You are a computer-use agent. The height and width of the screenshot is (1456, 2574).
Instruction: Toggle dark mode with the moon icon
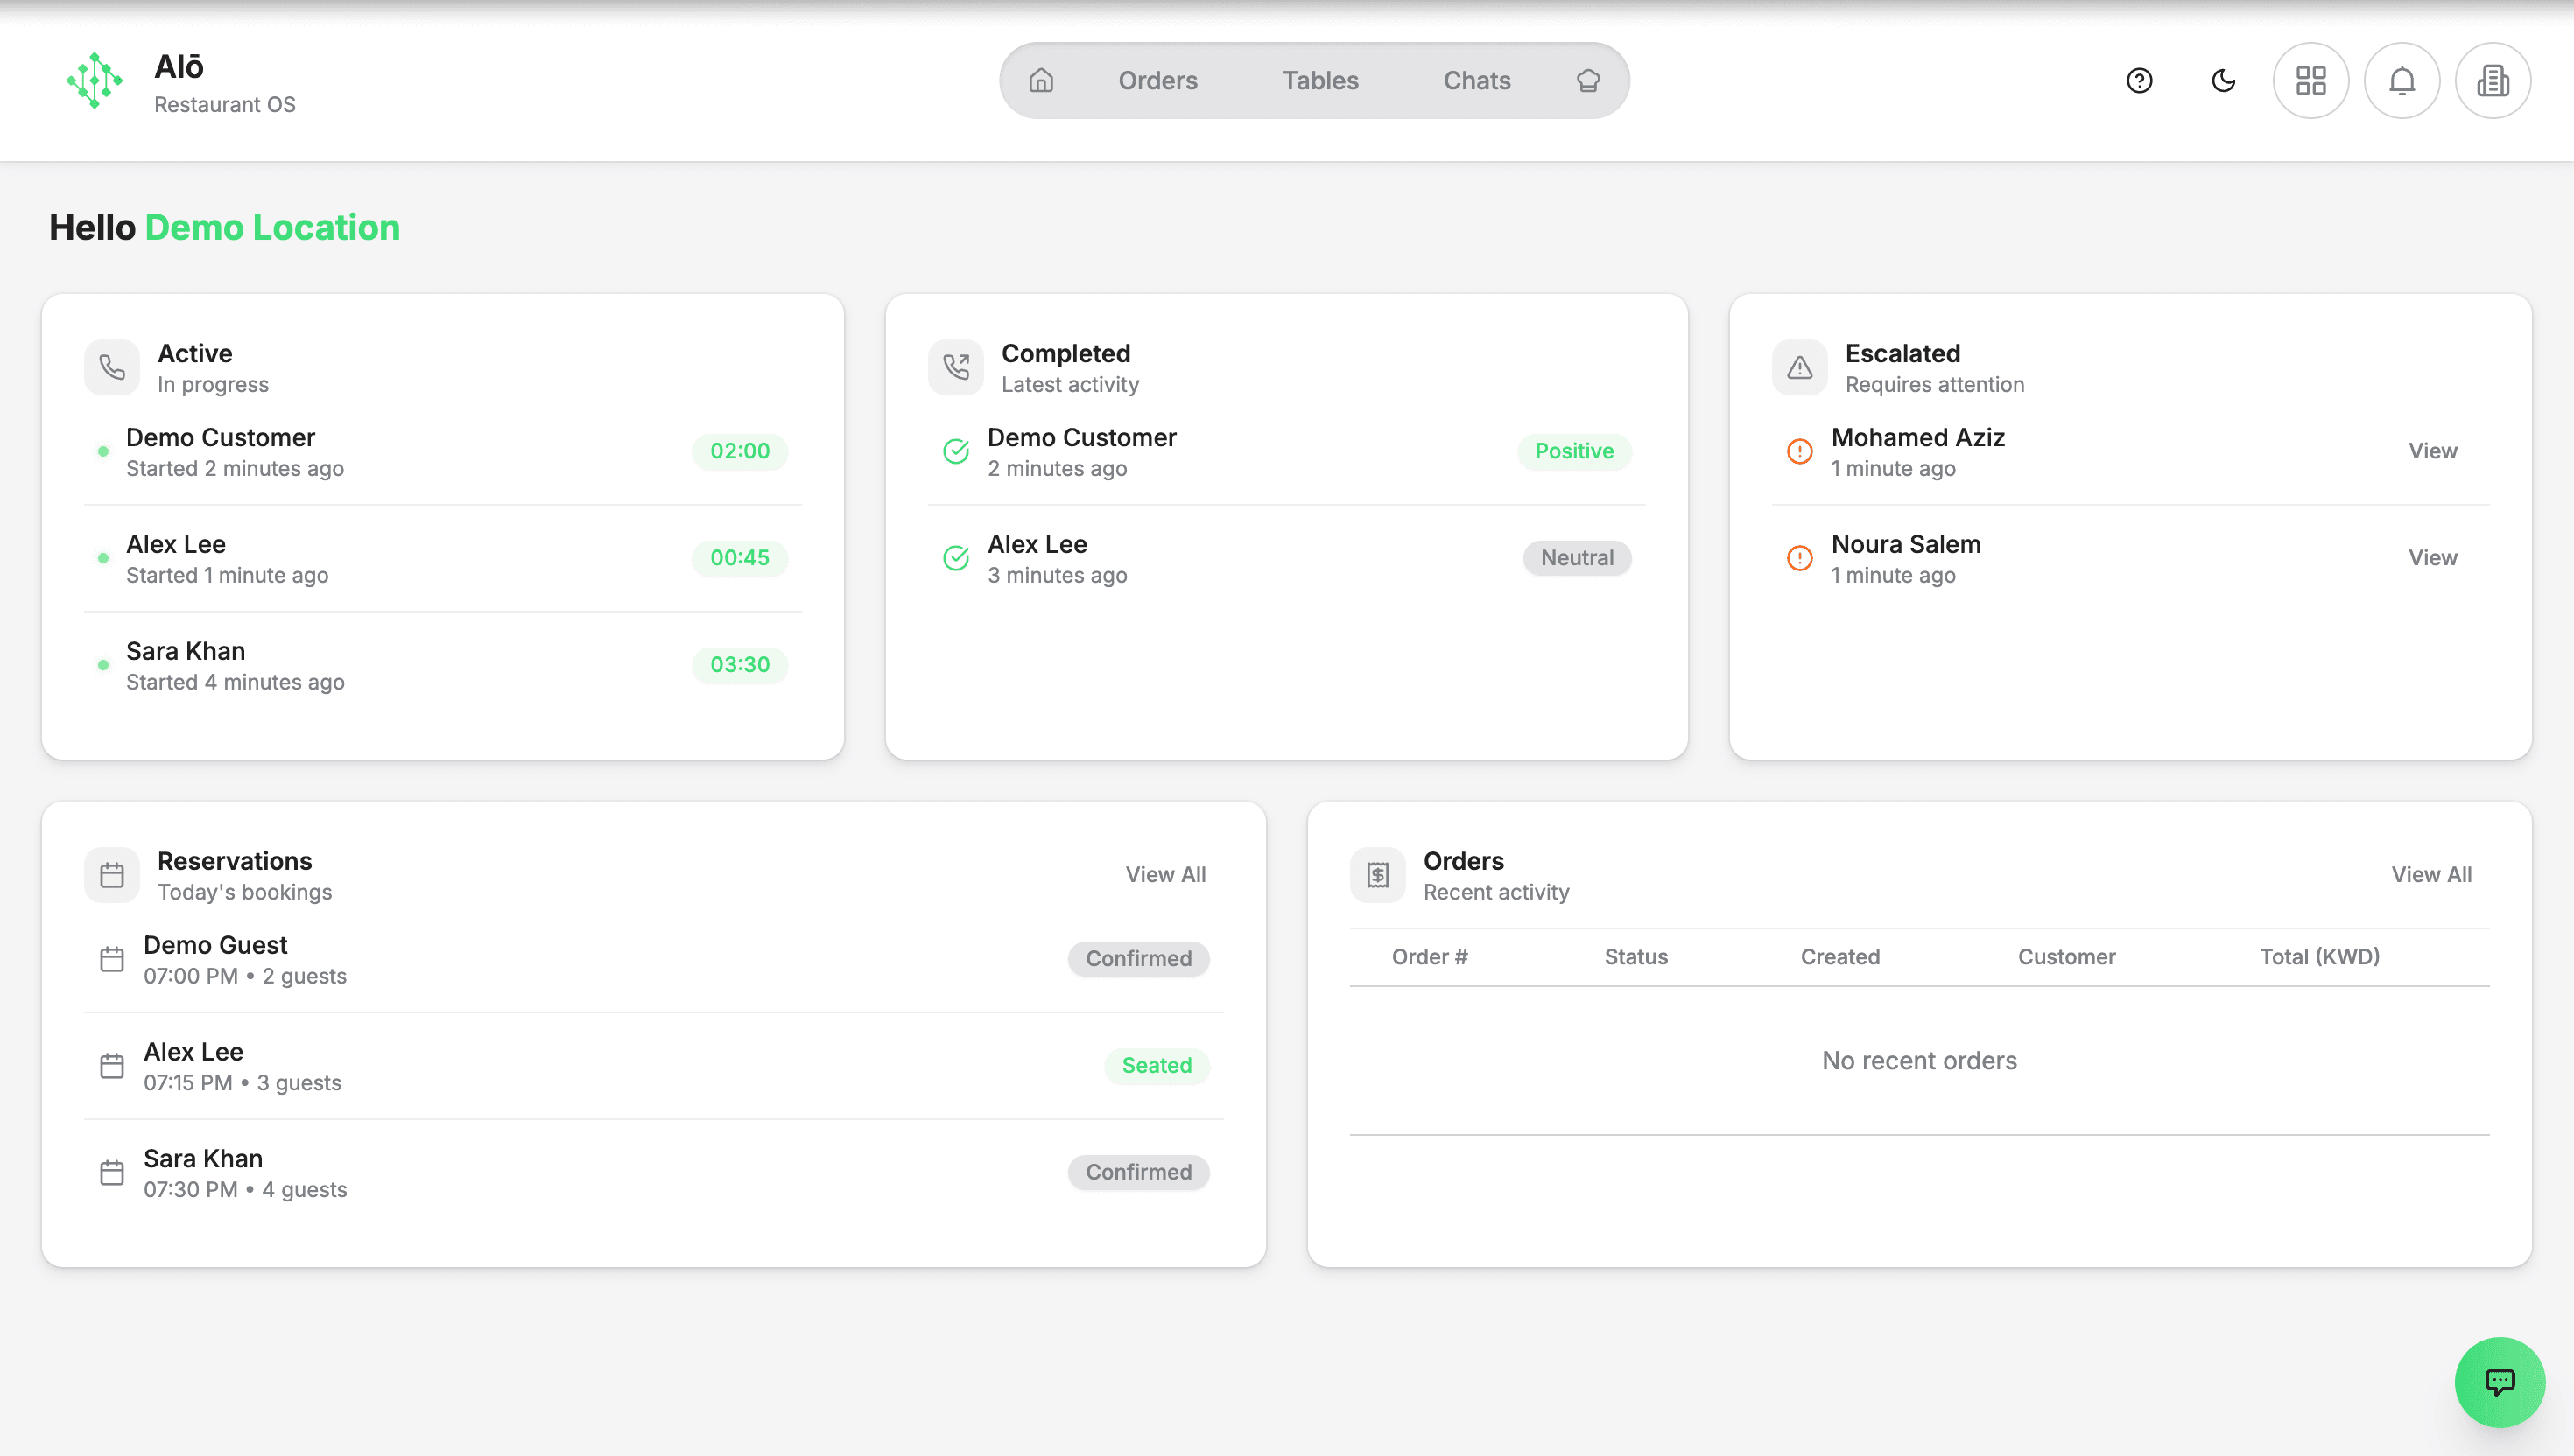pos(2223,80)
